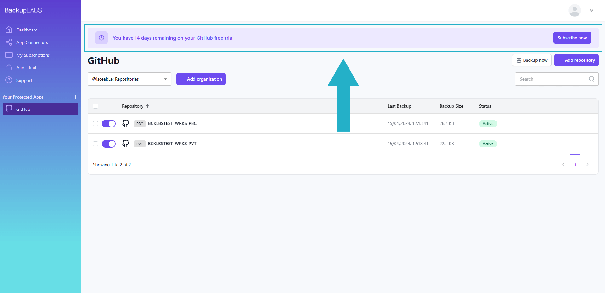The image size is (605, 293).
Task: Disable backup toggle for BCKLBSTEST-WRKS-PBC
Action: pos(109,124)
